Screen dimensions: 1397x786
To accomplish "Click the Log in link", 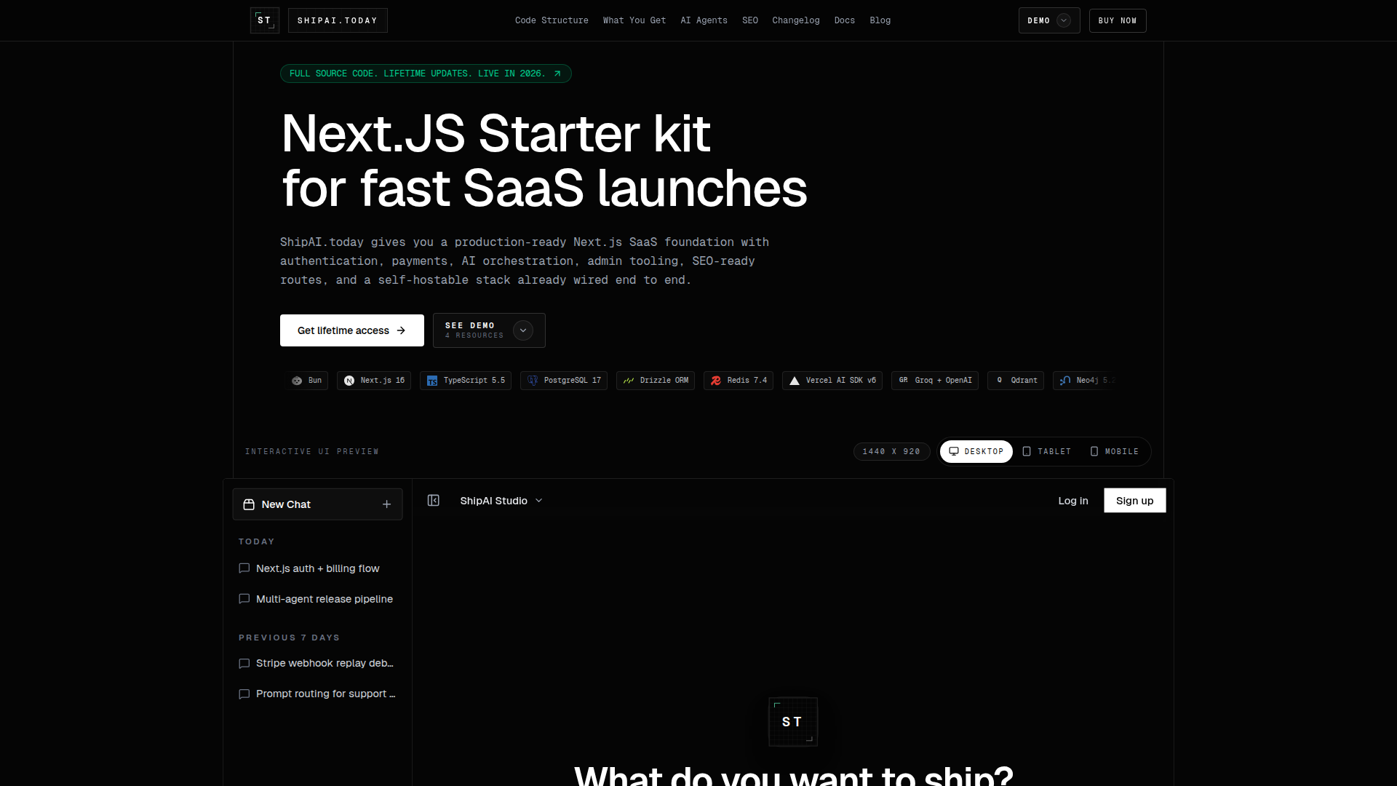I will pyautogui.click(x=1072, y=501).
